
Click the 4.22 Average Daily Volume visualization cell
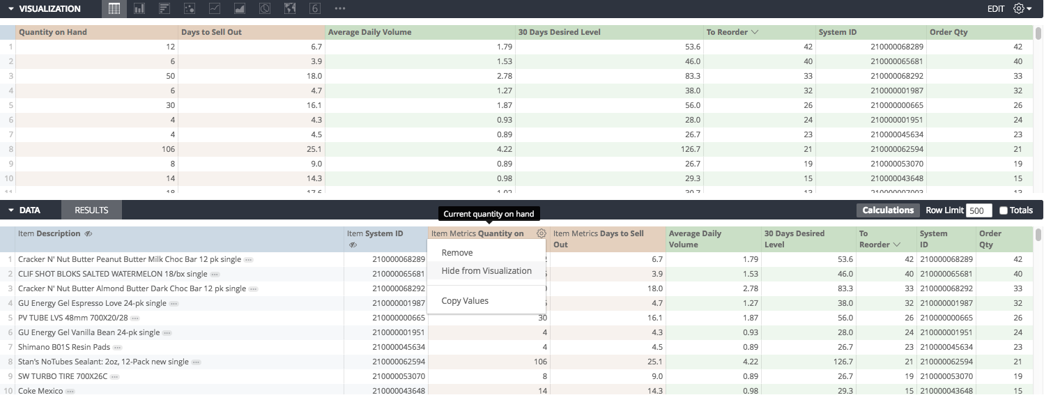[420, 149]
